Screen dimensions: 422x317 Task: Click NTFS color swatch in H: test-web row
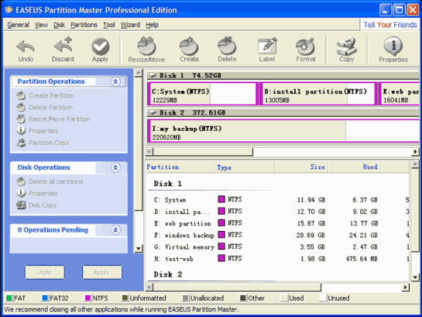(x=222, y=258)
